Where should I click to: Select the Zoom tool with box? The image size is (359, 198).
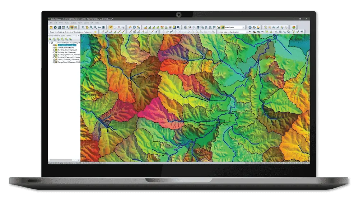pyautogui.click(x=83, y=27)
